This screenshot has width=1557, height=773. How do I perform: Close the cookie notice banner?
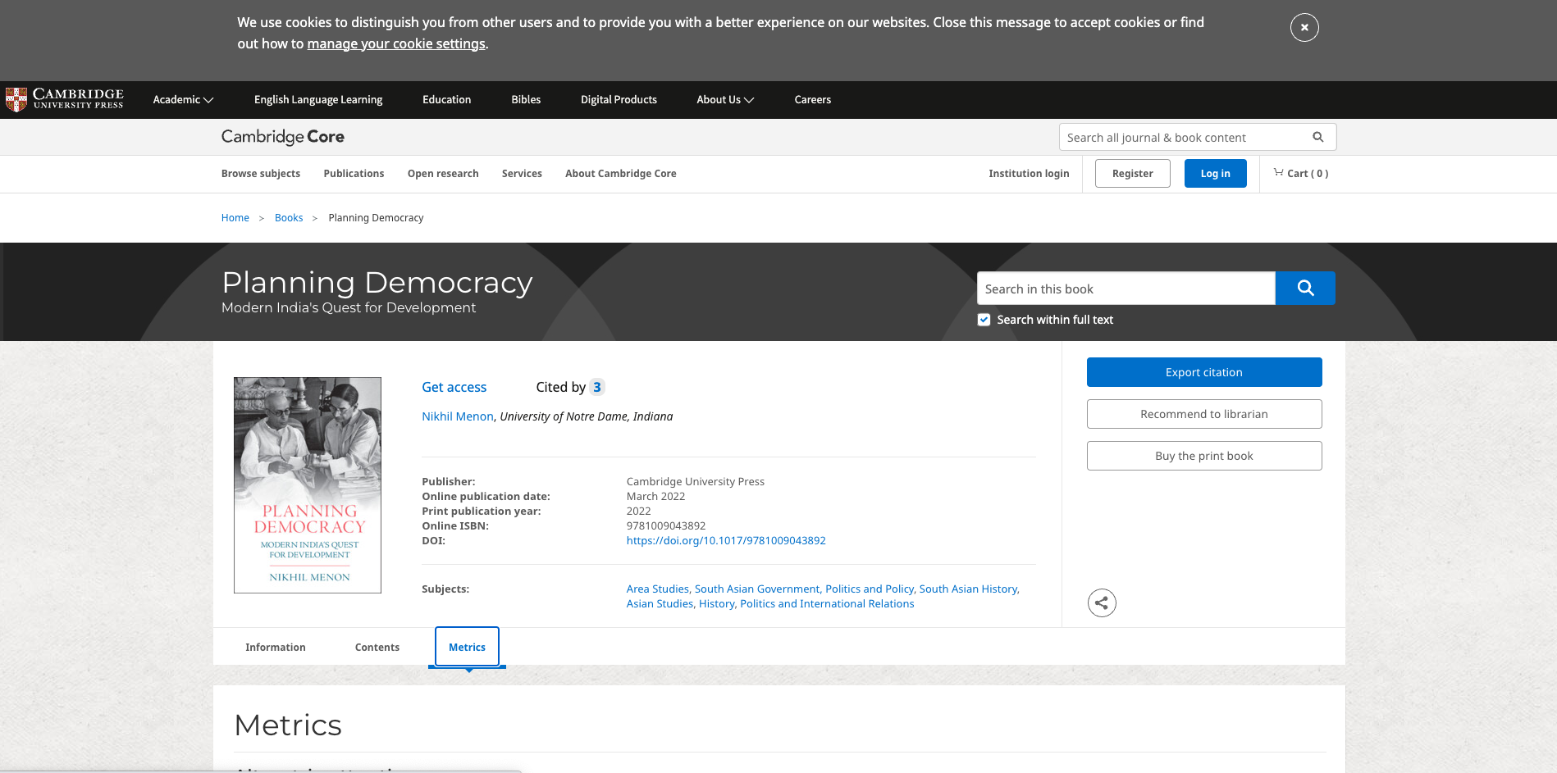1304,28
